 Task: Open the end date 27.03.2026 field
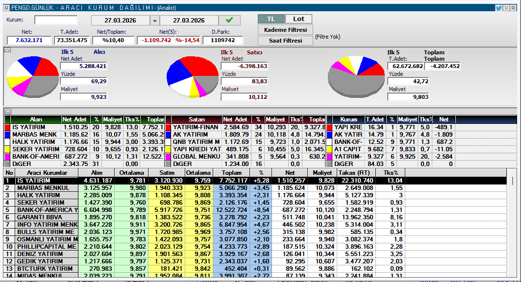coord(189,21)
